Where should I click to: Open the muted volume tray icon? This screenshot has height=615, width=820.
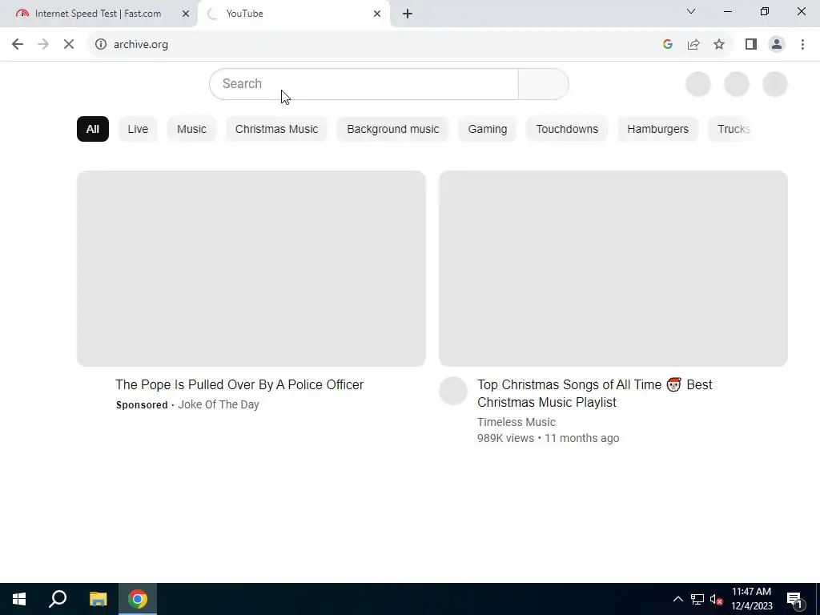pyautogui.click(x=716, y=599)
